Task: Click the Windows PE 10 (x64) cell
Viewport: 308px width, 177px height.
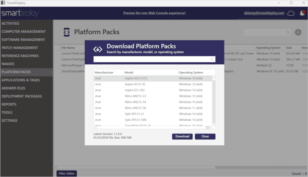Action: tap(270, 71)
